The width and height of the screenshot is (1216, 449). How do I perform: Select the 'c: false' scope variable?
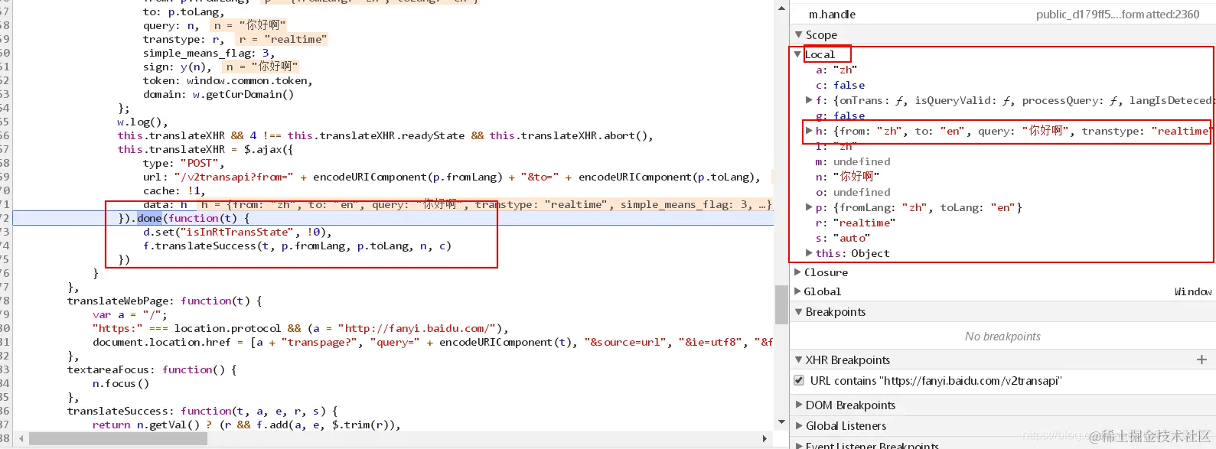[x=840, y=85]
